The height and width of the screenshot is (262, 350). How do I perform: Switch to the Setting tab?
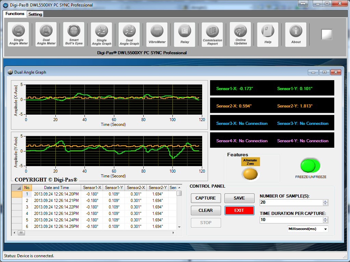[x=35, y=14]
